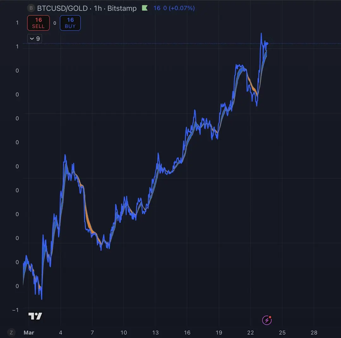Select the 1h interval label in title
This screenshot has width=341, height=338.
tap(98, 8)
